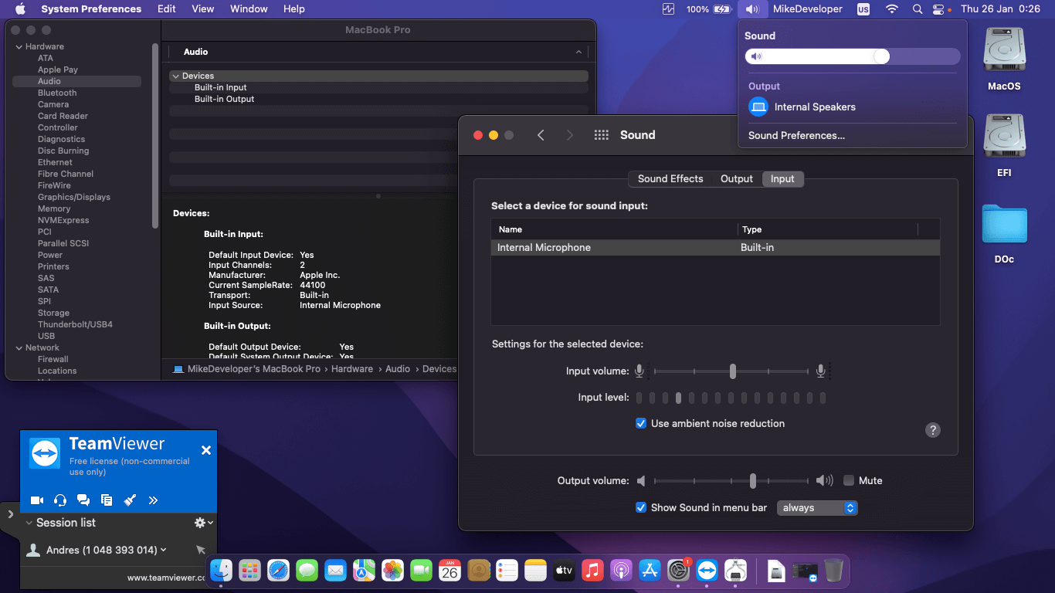Click the help question mark button
Viewport: 1055px width, 593px height.
click(x=933, y=430)
